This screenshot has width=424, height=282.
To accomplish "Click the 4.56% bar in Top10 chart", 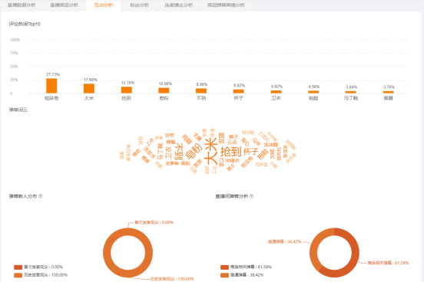I will [x=313, y=92].
